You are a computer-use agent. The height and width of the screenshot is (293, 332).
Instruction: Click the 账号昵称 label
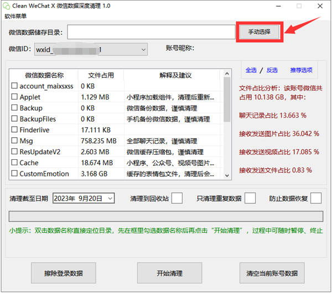click(x=180, y=48)
